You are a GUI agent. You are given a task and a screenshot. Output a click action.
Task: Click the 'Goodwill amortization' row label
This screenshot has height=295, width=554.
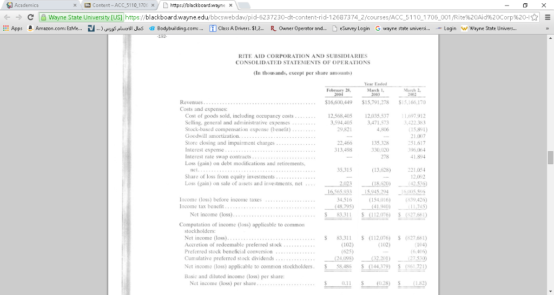212,136
